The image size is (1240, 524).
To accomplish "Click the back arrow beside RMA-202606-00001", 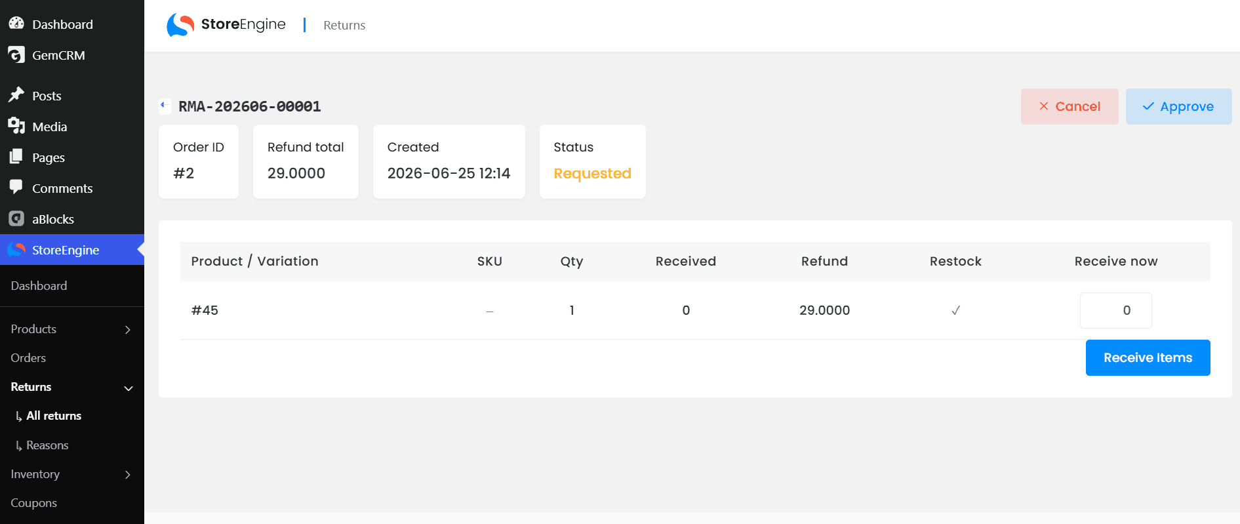I will 165,106.
